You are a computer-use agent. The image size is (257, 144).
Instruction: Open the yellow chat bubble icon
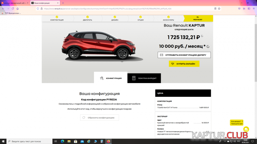click(246, 129)
